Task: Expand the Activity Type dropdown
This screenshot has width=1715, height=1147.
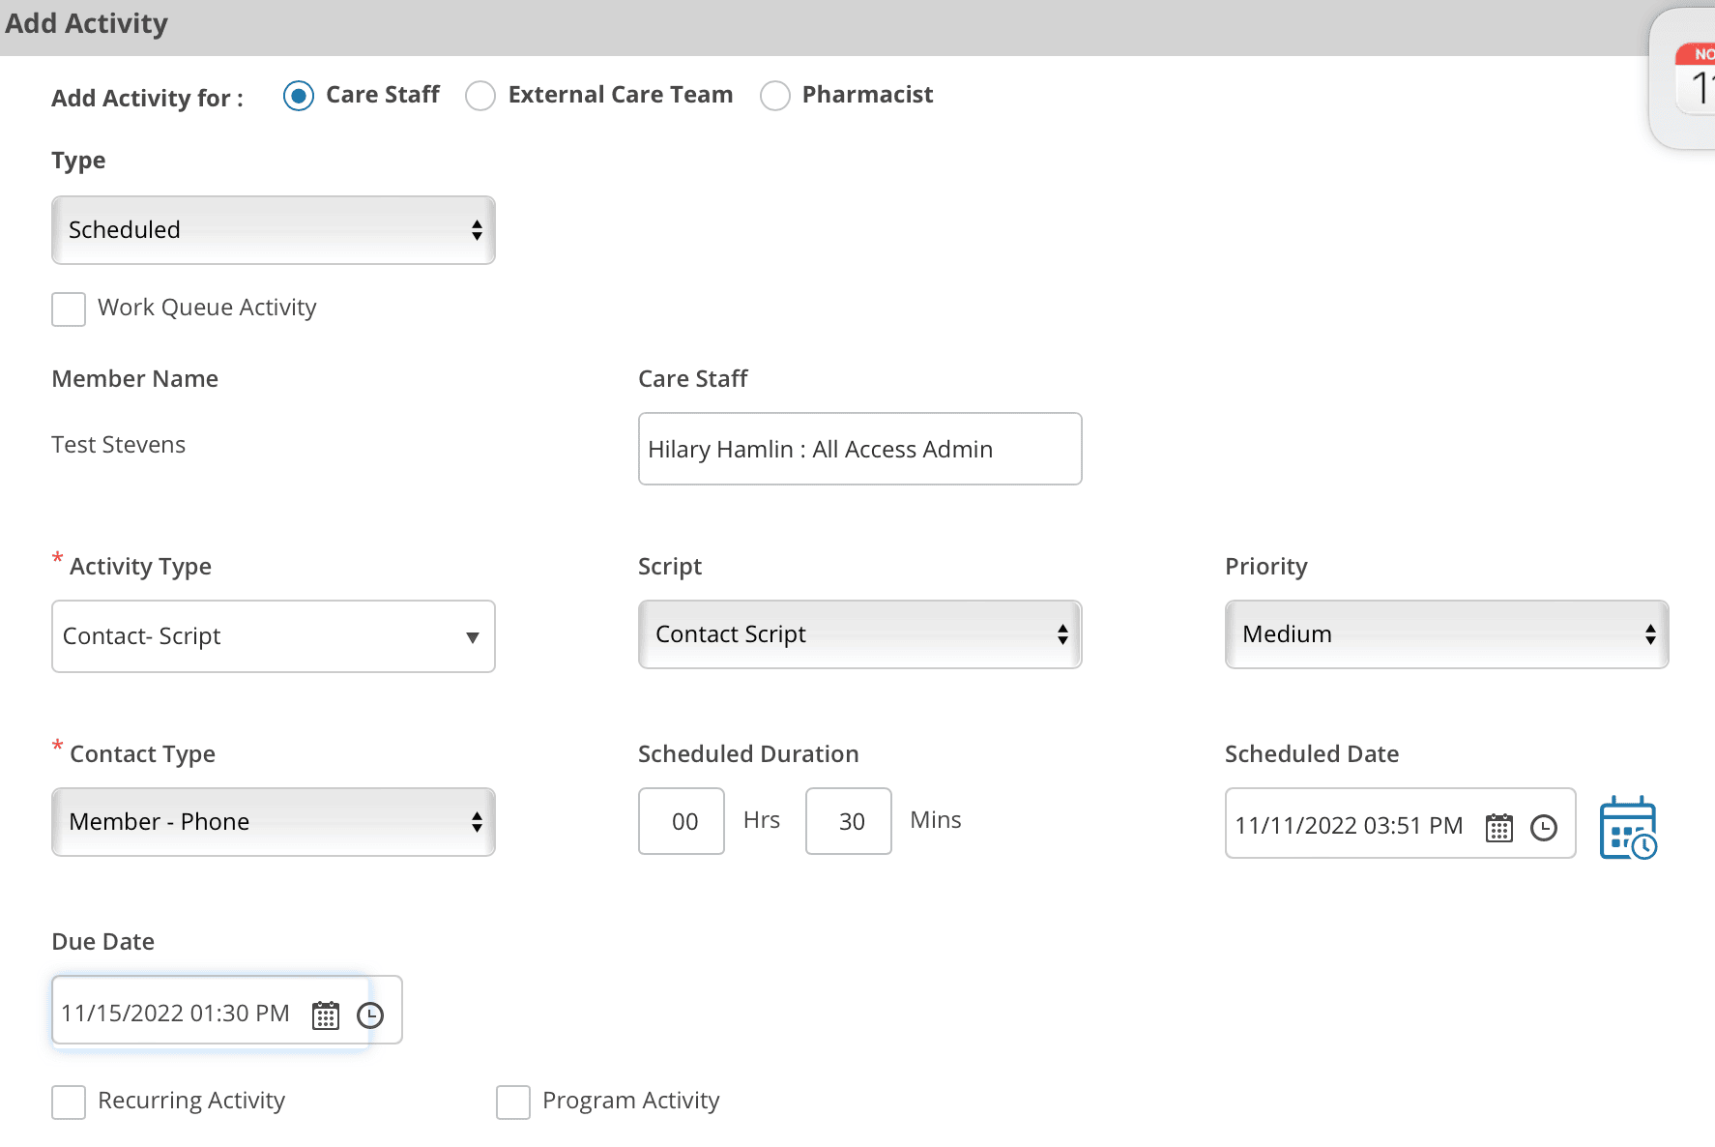Action: [x=274, y=636]
